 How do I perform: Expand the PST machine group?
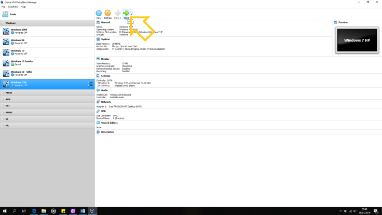[3, 105]
